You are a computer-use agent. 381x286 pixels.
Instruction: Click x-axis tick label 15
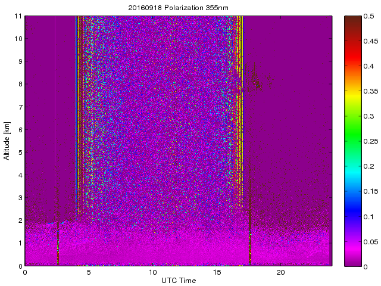click(x=217, y=272)
